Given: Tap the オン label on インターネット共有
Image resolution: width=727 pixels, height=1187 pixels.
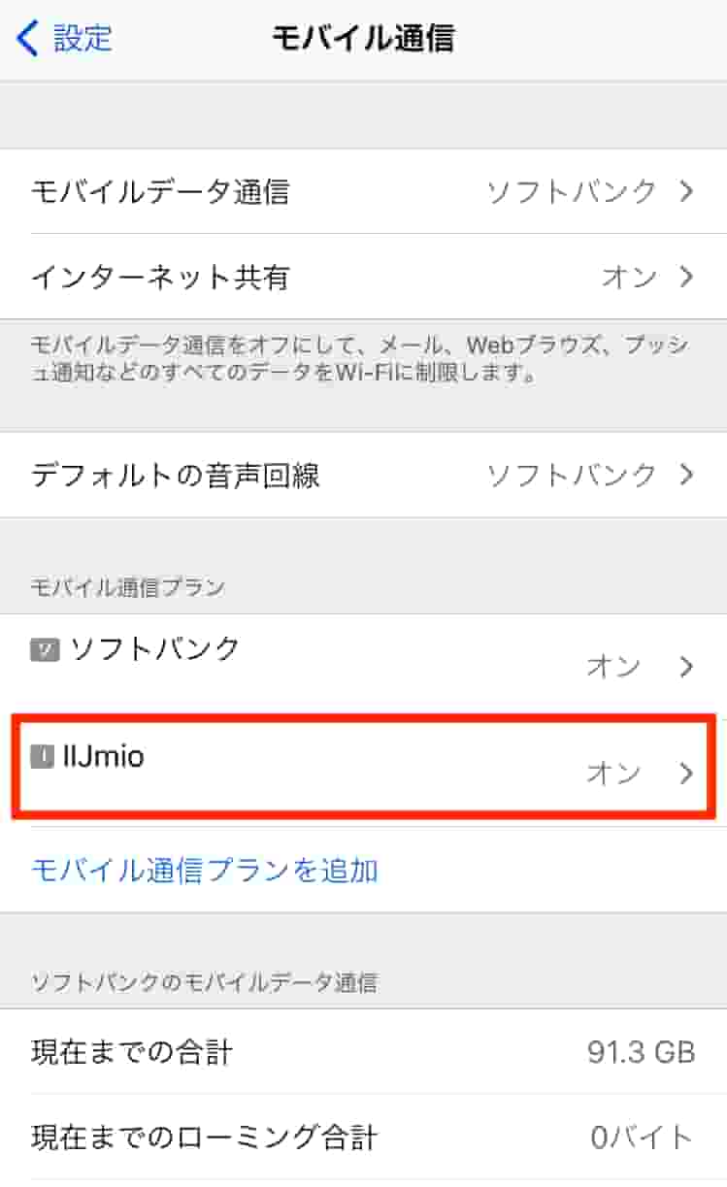Looking at the screenshot, I should [628, 278].
